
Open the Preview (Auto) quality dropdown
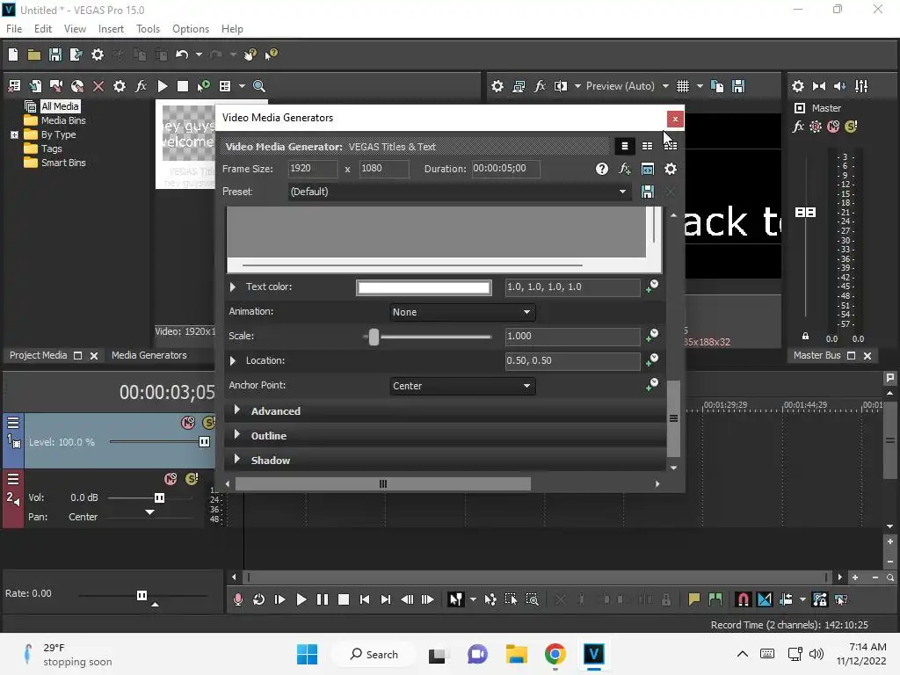click(665, 86)
